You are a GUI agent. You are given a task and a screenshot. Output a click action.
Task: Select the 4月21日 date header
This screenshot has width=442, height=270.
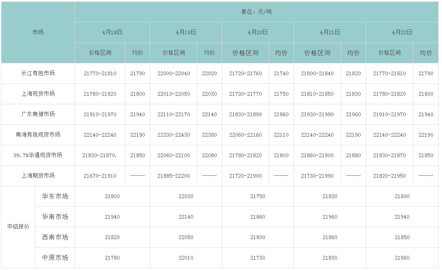[x=330, y=32]
